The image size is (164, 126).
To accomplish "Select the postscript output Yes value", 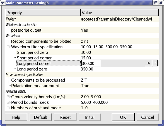I will (84, 30).
